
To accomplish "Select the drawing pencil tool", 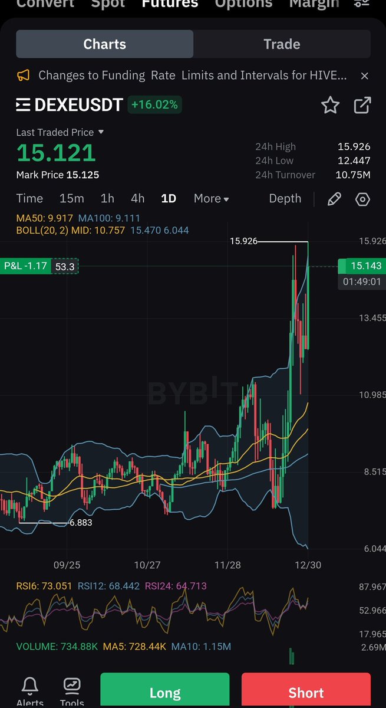I will 334,199.
